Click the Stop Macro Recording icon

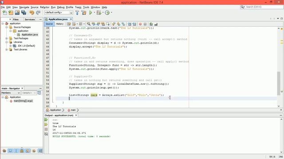(x=145, y=24)
